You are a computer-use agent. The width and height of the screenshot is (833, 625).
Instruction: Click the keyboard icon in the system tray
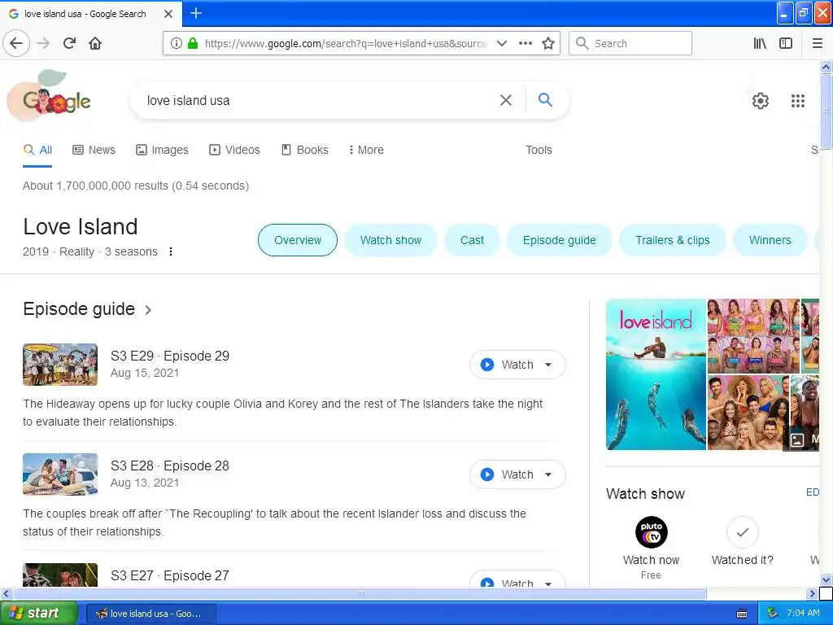click(742, 614)
